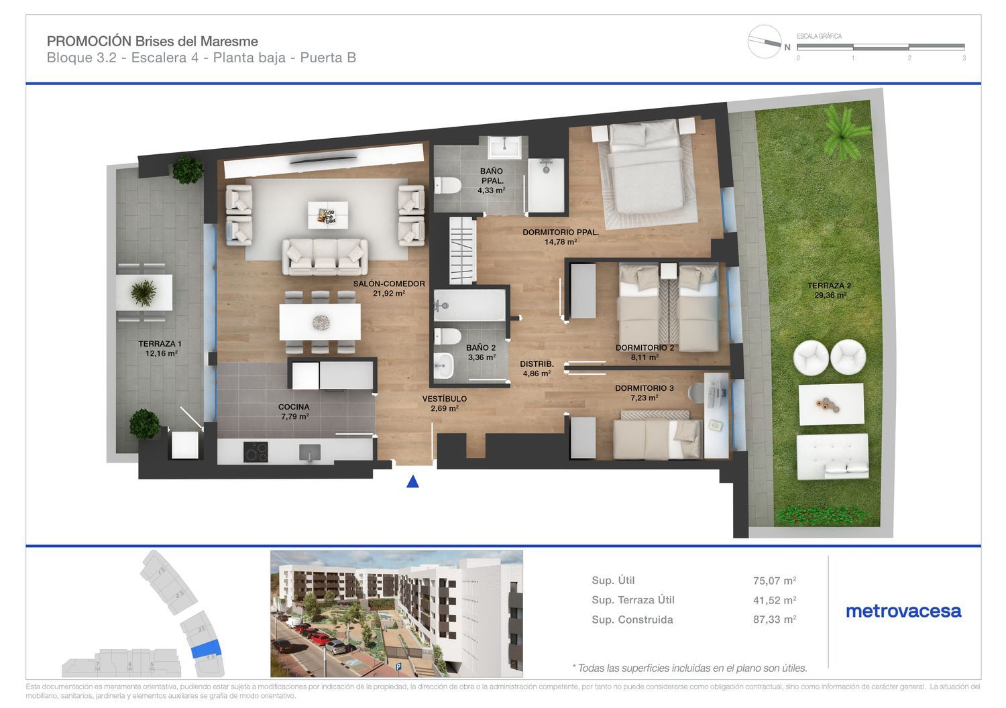Click the building render photo
The image size is (1006, 708).
[396, 613]
